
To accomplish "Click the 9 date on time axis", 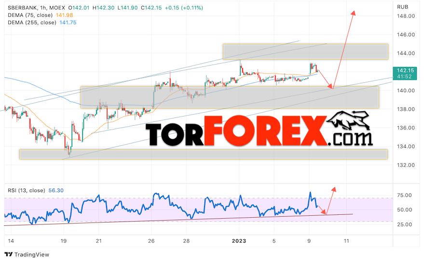I will 309,241.
